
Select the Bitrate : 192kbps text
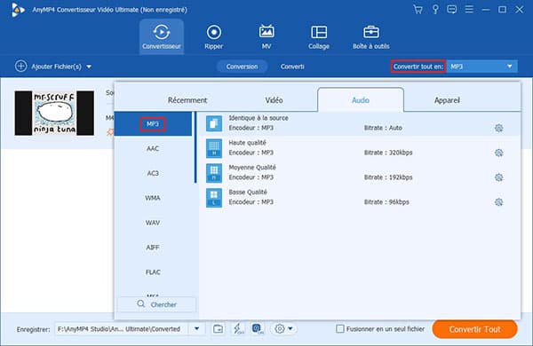(x=388, y=177)
